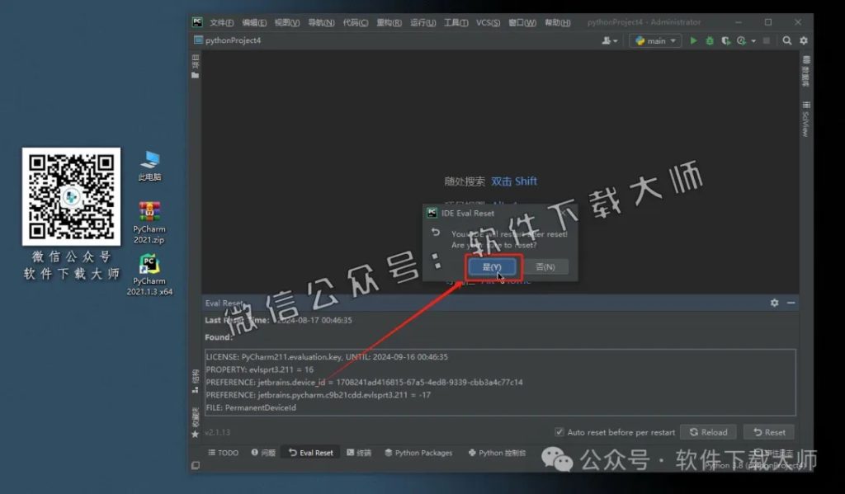Click the Reload button in Eval Reset panel
This screenshot has height=494, width=845.
709,431
